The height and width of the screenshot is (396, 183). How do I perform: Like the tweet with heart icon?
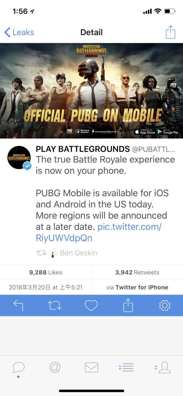pos(91,305)
